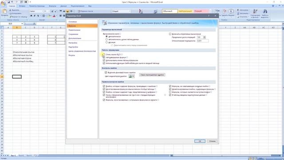Open fill color dropdown arrow
This screenshot has width=284, height=160.
coord(51,16)
